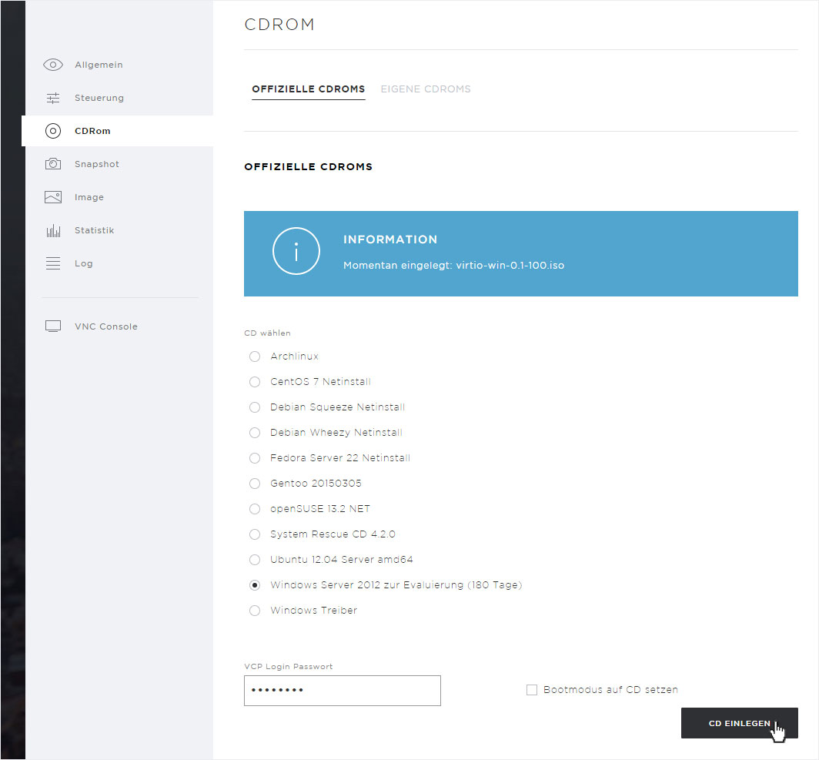Select System Rescue CD 4.2.0 option

point(255,534)
